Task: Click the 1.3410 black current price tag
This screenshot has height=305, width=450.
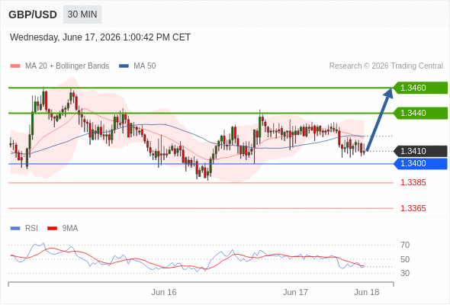Action: pyautogui.click(x=420, y=151)
